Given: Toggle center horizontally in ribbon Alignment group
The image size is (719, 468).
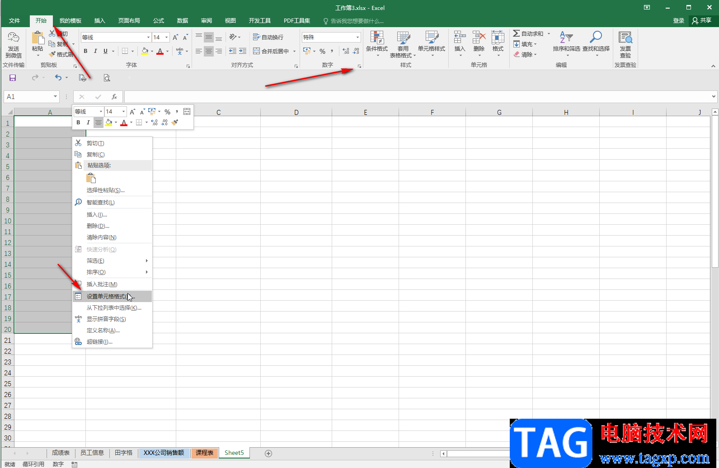Looking at the screenshot, I should 209,51.
